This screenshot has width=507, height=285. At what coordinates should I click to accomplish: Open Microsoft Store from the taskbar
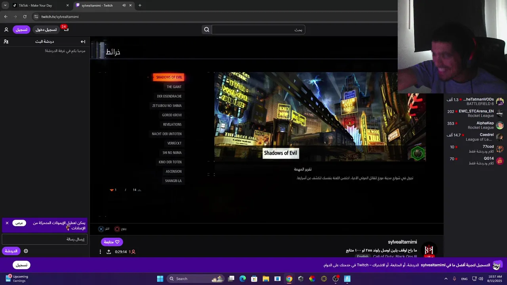[x=254, y=279]
